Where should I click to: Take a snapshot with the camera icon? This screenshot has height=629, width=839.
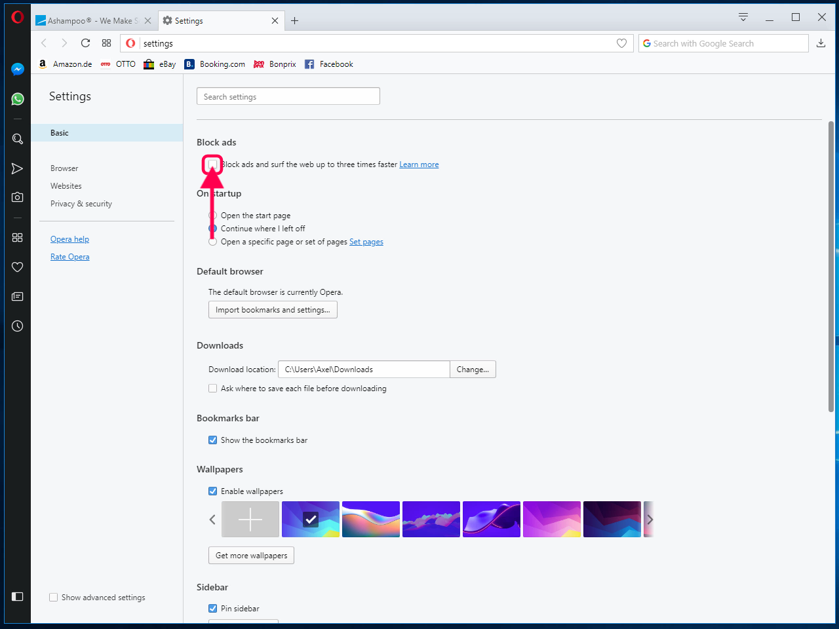click(18, 197)
